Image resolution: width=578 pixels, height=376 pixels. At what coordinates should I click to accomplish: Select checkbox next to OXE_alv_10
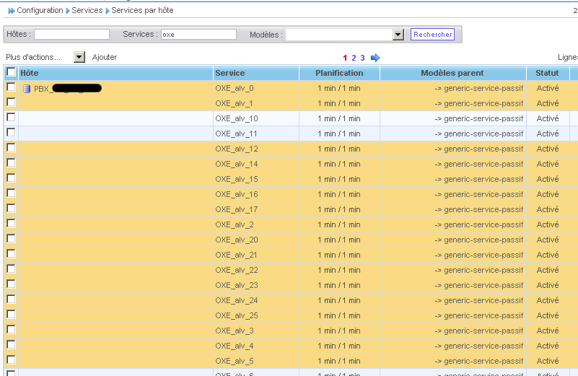point(11,118)
